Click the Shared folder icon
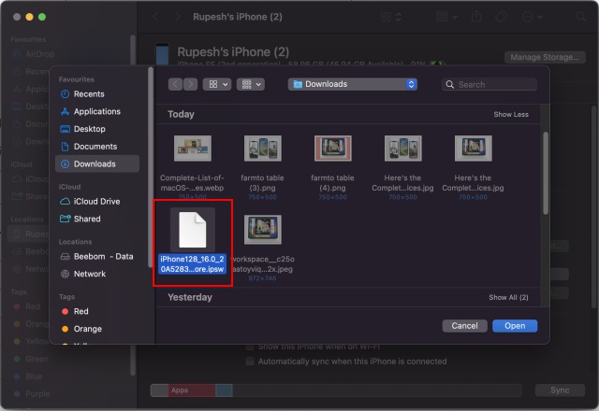This screenshot has width=599, height=411. coord(65,219)
